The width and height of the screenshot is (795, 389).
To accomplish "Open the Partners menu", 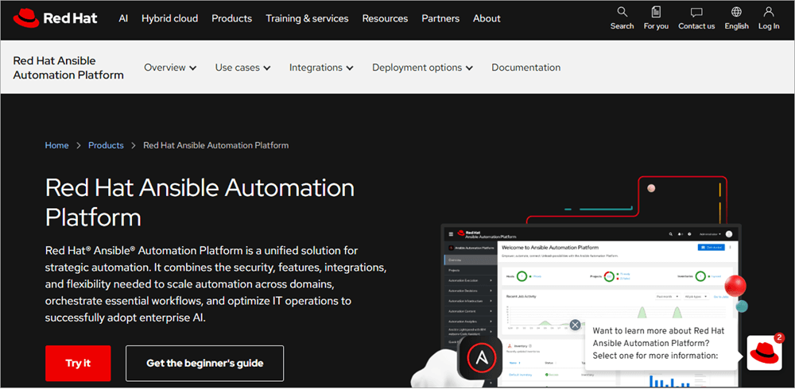I will 440,19.
